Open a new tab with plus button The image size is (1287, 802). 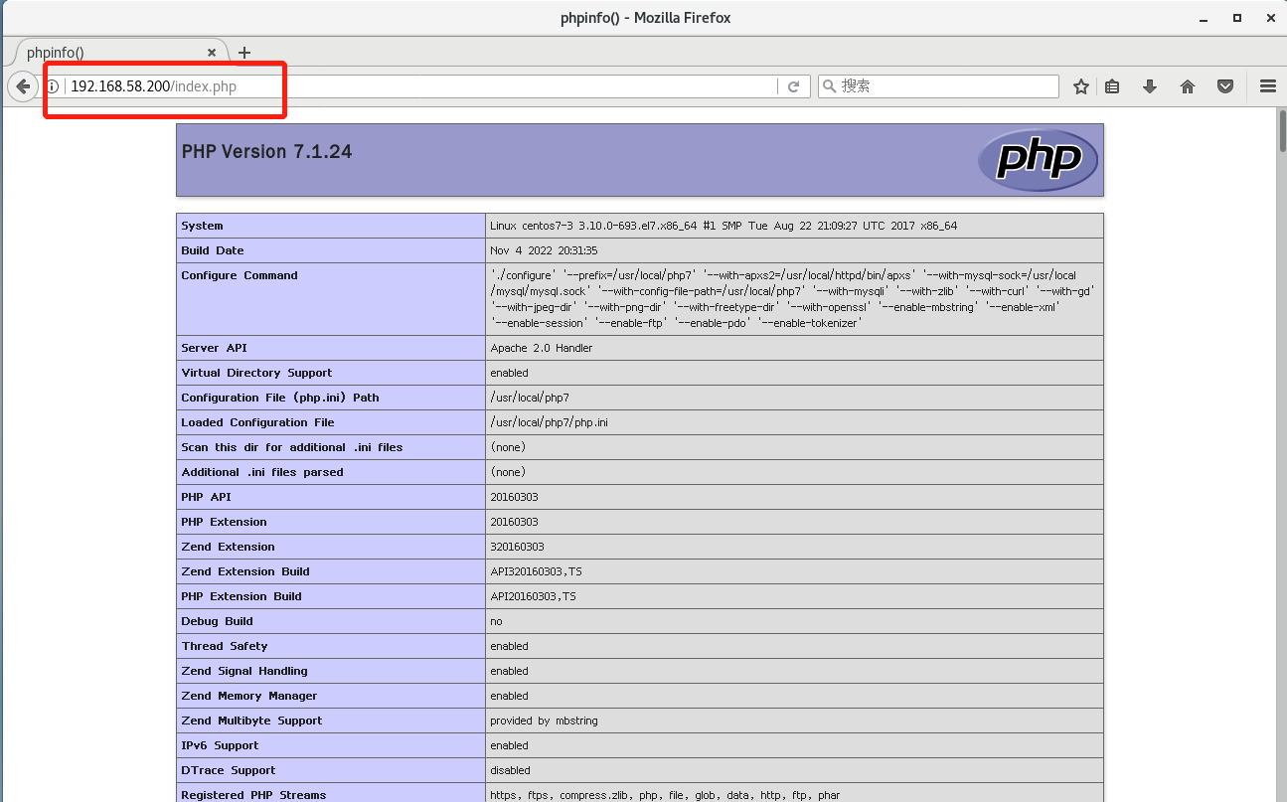[x=244, y=53]
